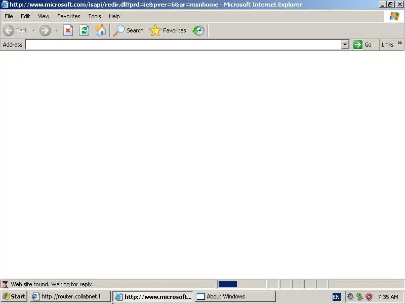
Task: Open the File menu
Action: pyautogui.click(x=9, y=16)
